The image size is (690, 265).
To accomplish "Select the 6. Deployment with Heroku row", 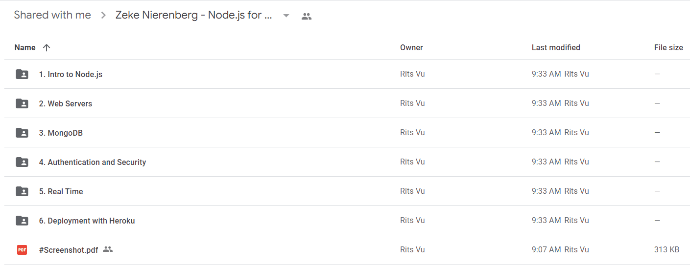I will coord(347,221).
